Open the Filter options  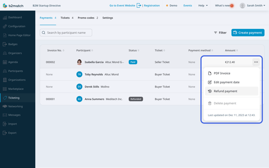(x=220, y=33)
